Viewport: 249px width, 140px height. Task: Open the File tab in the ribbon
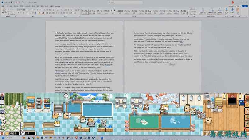point(4,6)
